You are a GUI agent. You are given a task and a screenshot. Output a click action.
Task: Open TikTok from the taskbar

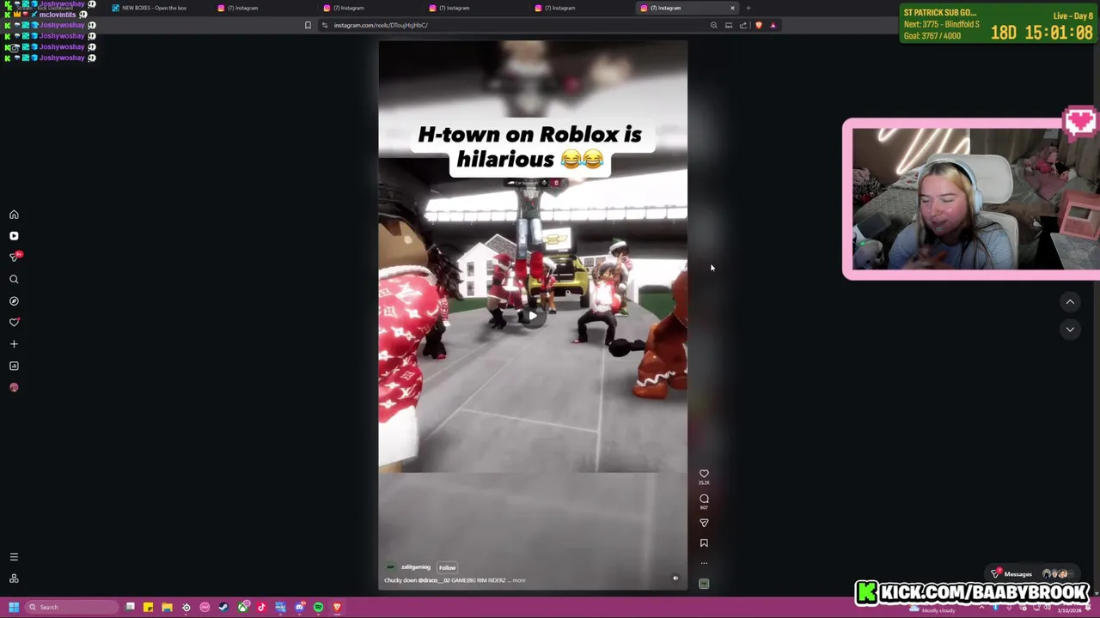(x=261, y=607)
